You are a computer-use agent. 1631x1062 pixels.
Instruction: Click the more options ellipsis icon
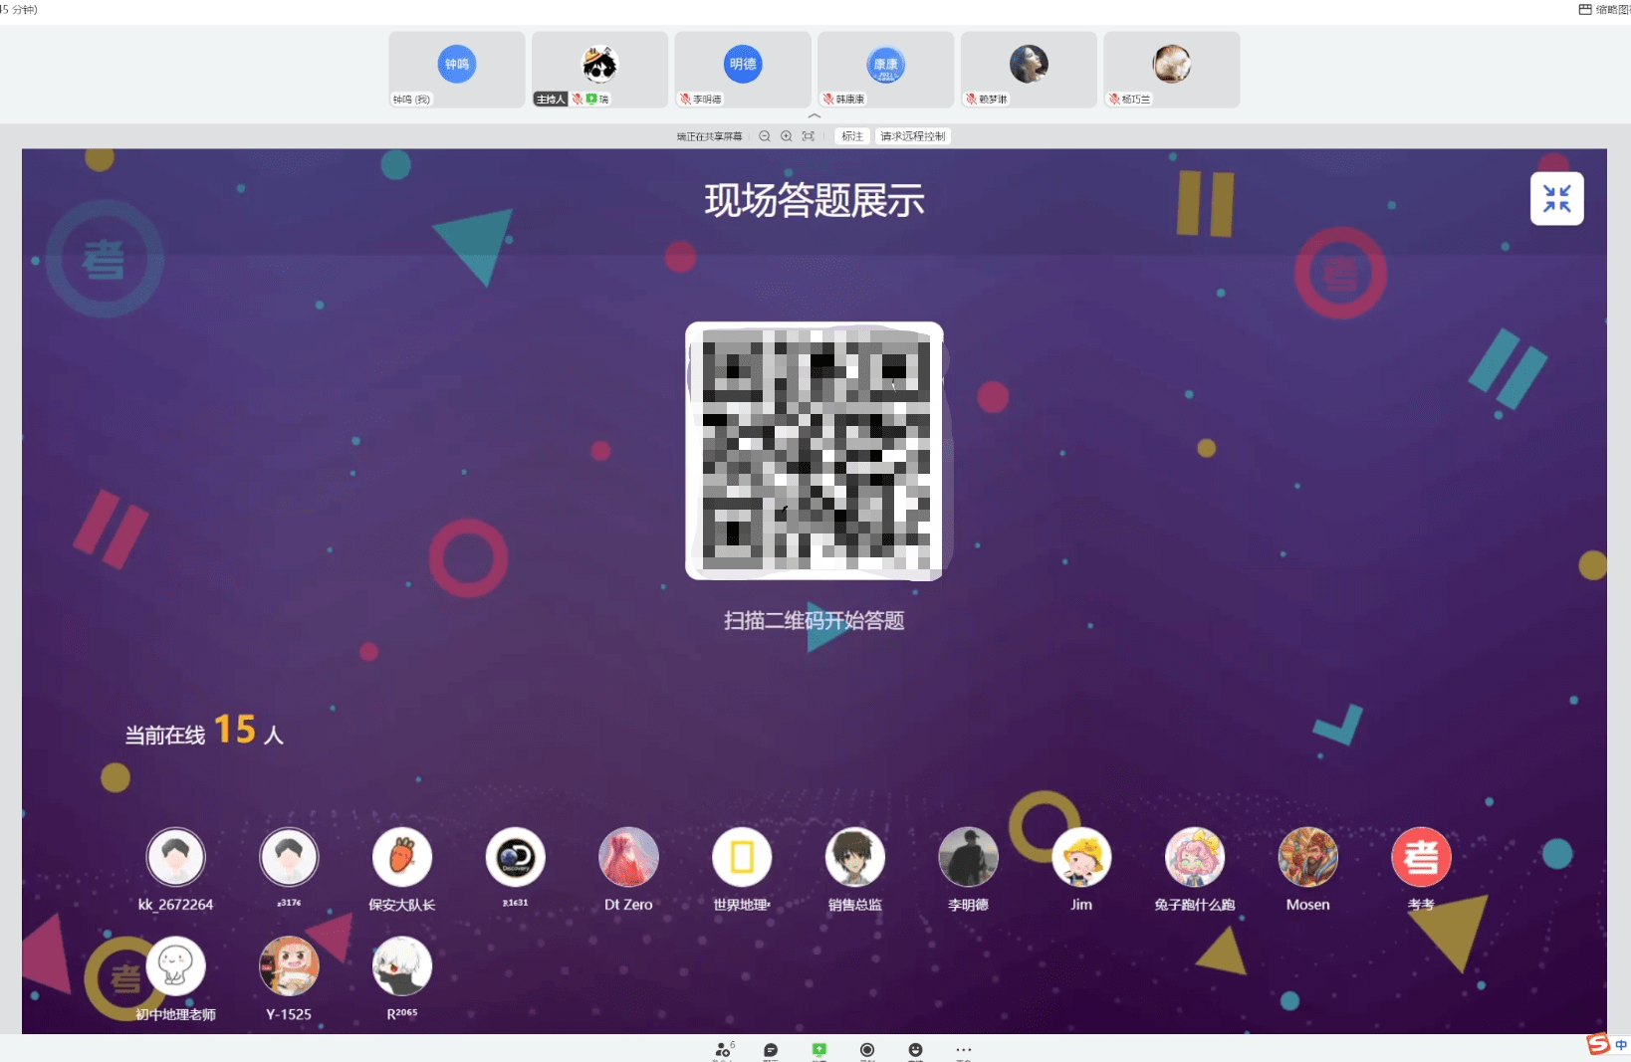[x=963, y=1050]
